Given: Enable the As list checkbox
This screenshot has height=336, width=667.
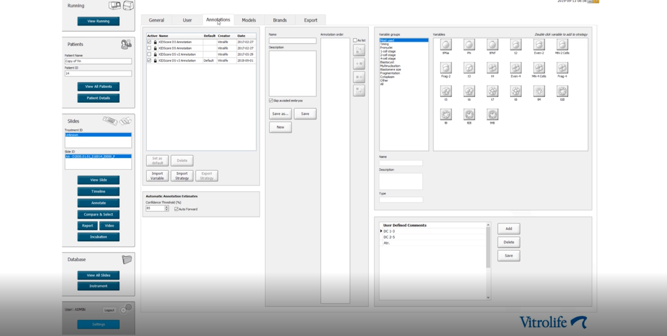Looking at the screenshot, I should coord(355,40).
